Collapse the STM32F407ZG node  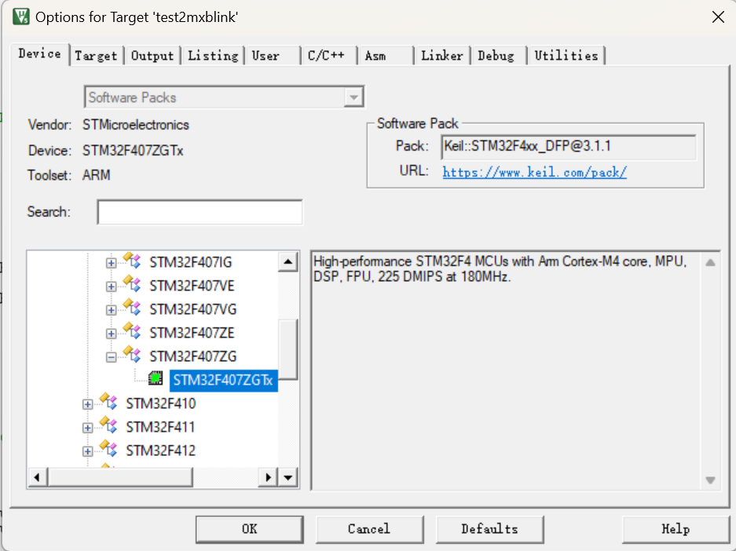[112, 357]
